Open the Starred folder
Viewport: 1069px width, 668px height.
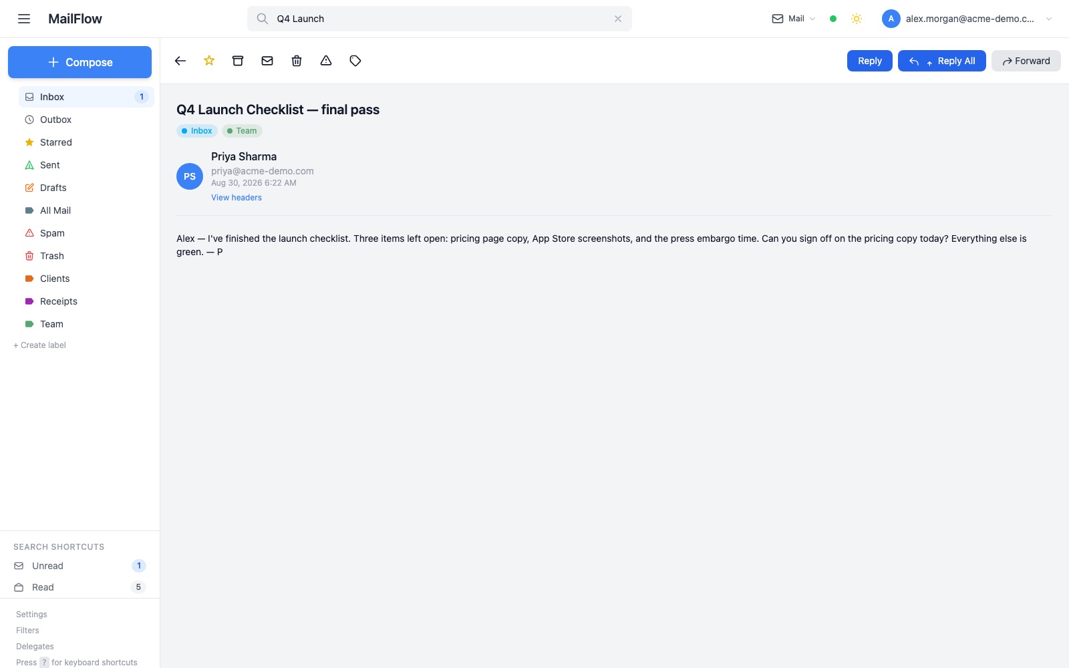click(x=86, y=142)
